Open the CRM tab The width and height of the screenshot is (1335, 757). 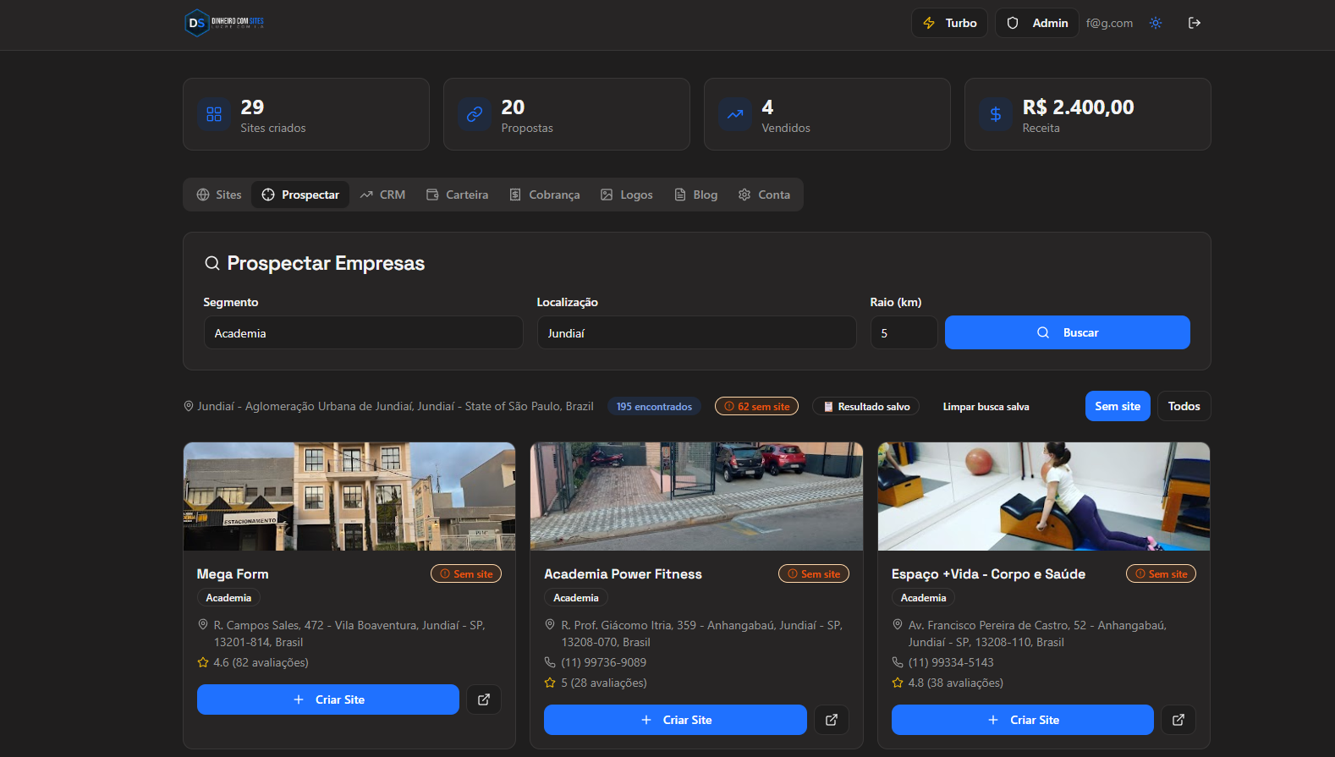pyautogui.click(x=382, y=195)
